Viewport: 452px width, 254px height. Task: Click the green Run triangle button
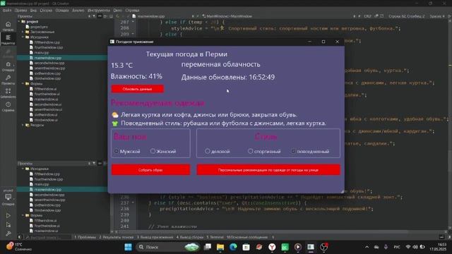(x=8, y=215)
